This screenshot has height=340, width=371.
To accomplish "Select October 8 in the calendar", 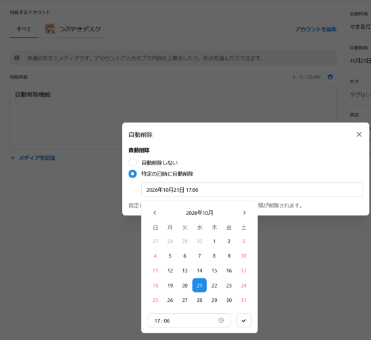I will pyautogui.click(x=214, y=255).
